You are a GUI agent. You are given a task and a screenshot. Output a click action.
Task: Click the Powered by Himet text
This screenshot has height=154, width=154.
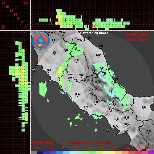coord(94,33)
